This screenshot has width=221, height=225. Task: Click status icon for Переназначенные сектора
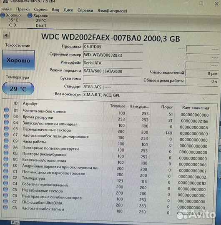6,128
